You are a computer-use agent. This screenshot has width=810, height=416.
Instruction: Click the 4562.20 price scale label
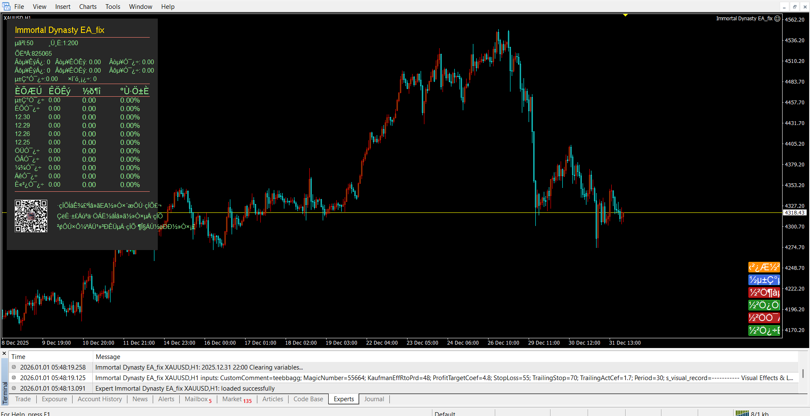(x=794, y=19)
